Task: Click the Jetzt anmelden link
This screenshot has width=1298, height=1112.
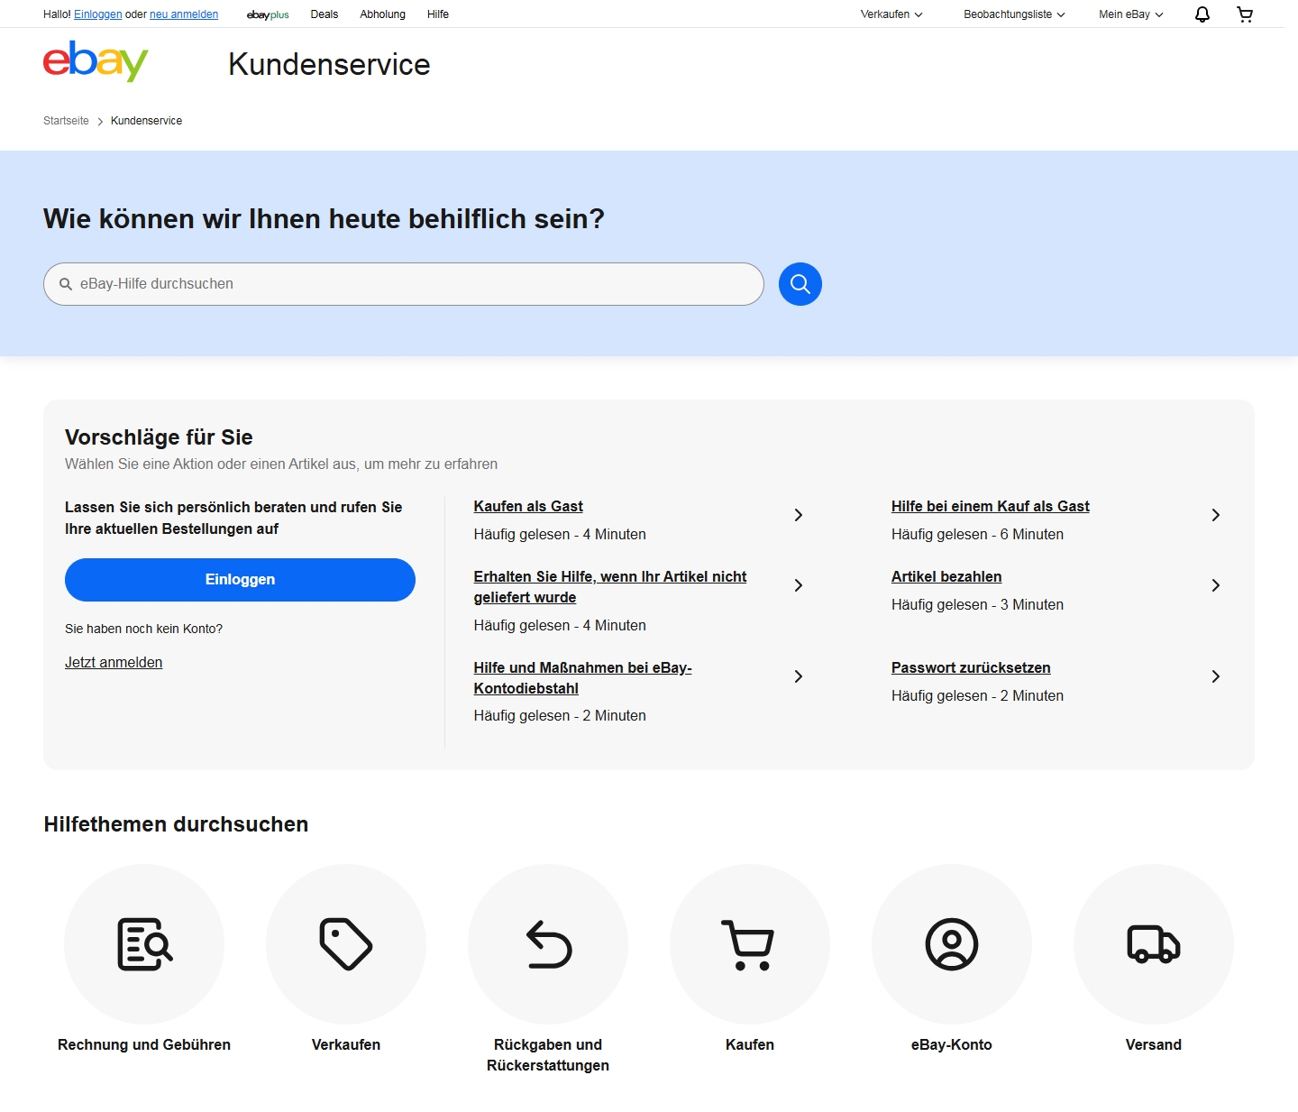Action: pos(114,663)
